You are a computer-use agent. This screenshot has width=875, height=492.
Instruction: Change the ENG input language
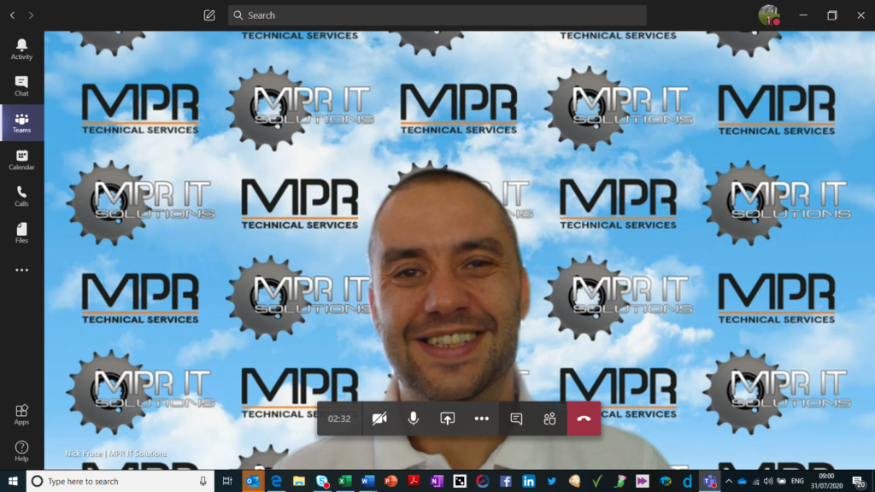pyautogui.click(x=797, y=481)
